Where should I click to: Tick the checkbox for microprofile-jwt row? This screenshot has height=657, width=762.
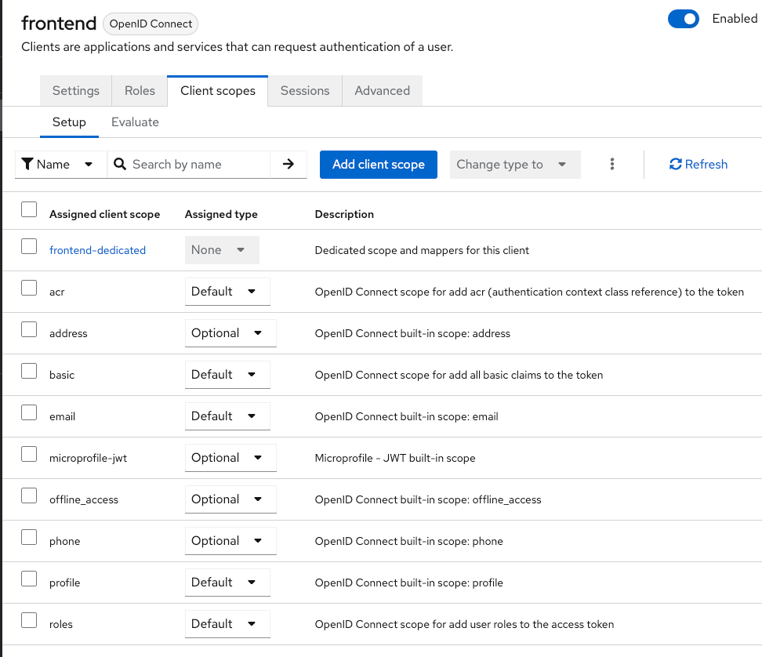pyautogui.click(x=29, y=454)
